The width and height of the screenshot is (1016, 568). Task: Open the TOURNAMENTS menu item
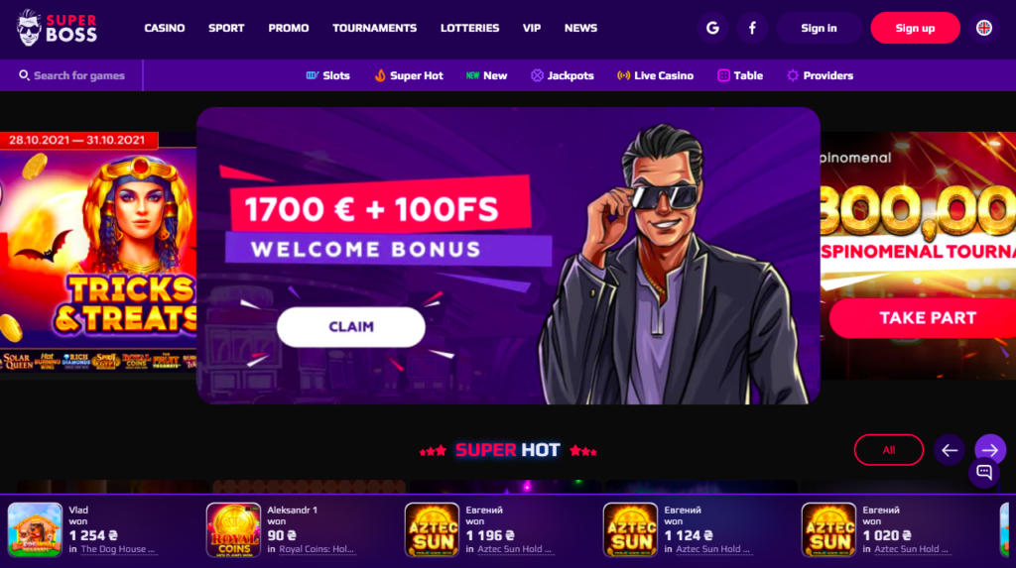point(374,28)
